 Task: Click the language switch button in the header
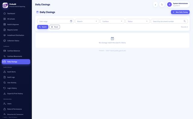tap(156, 5)
